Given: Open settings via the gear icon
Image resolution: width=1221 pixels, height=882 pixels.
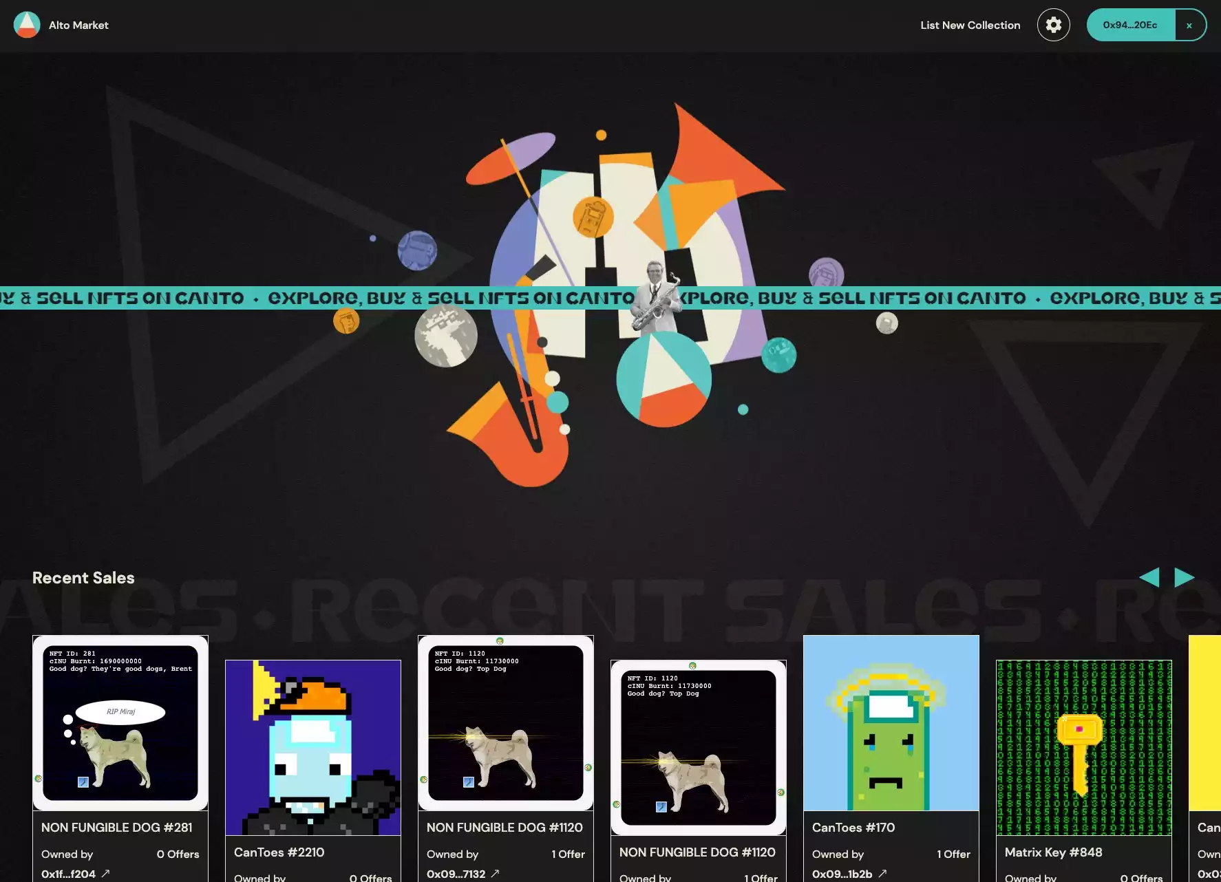Looking at the screenshot, I should point(1053,25).
